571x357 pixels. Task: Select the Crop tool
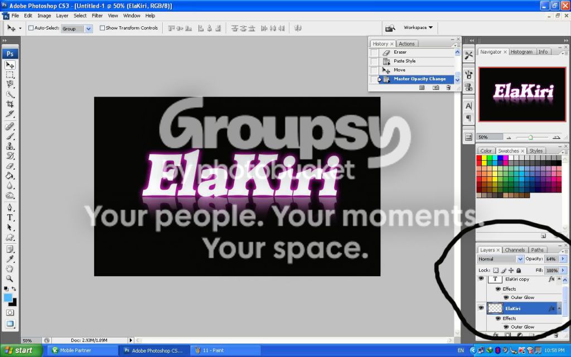[x=10, y=104]
